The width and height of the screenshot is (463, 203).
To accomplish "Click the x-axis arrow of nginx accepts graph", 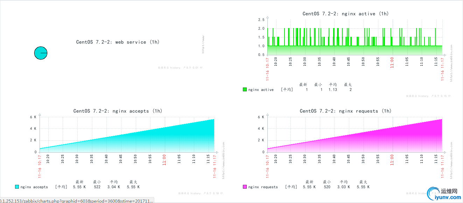I will pyautogui.click(x=217, y=152).
